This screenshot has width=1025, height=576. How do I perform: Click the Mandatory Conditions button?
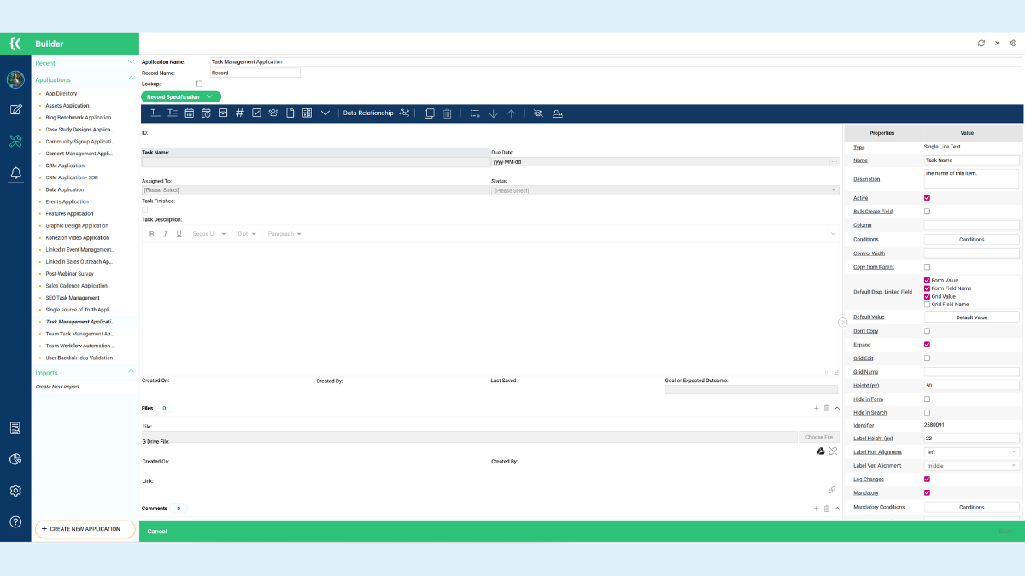[972, 507]
